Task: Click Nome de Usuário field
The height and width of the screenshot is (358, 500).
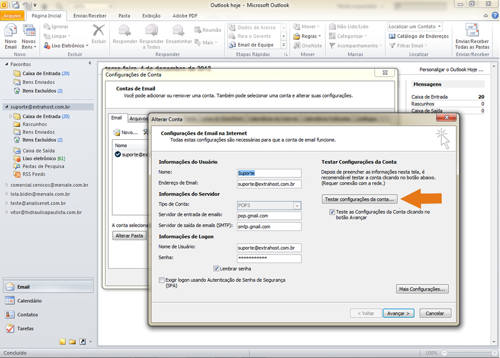Action: 269,247
